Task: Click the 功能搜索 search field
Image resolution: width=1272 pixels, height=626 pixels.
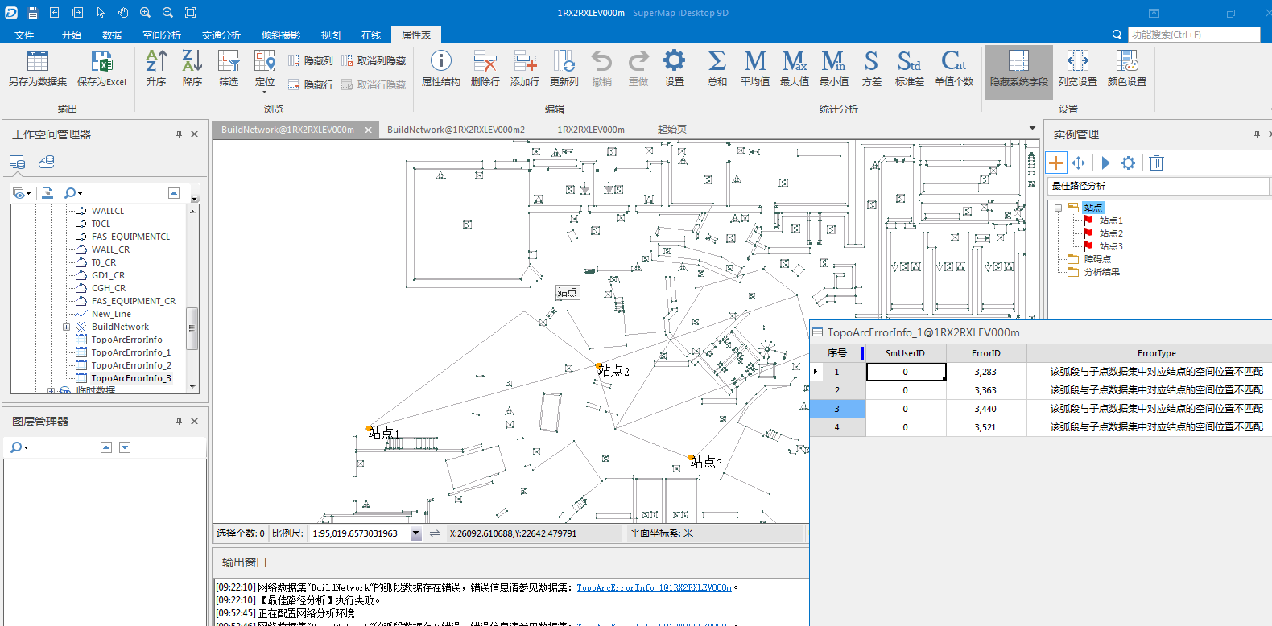Action: [1195, 35]
